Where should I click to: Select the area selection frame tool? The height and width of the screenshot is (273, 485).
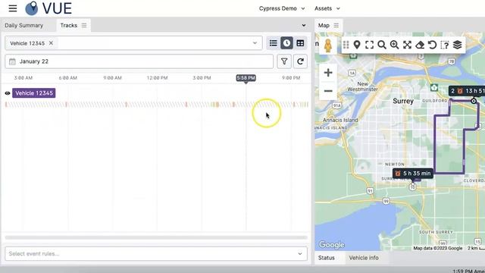(x=369, y=45)
